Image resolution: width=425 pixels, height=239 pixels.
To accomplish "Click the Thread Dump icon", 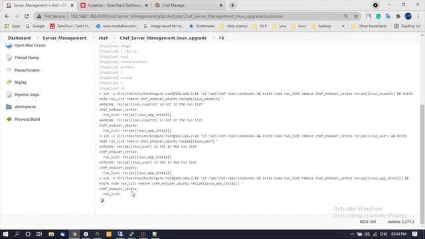I will coord(9,58).
